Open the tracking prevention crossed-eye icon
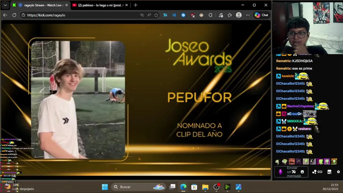 142,15
